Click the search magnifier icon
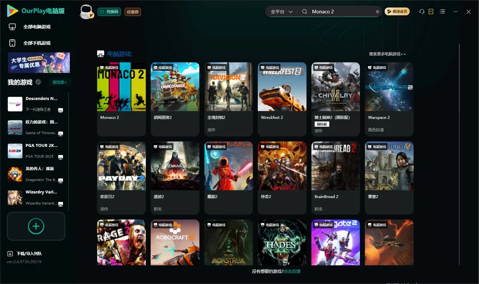 coord(305,12)
